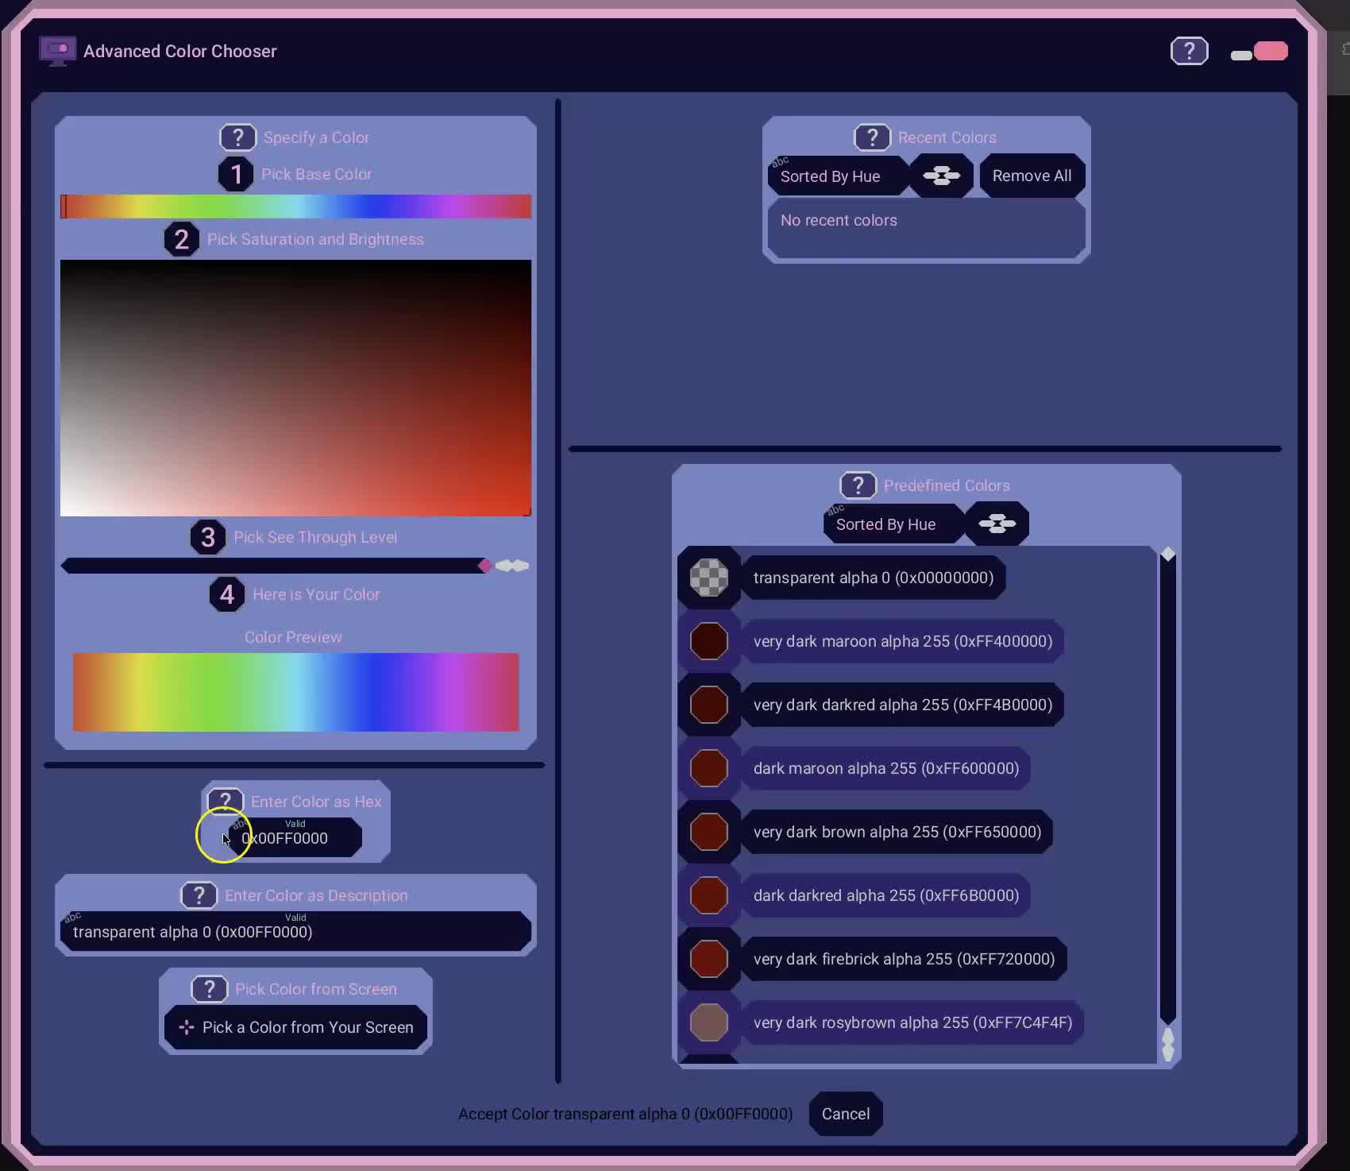1350x1171 pixels.
Task: Choose dark maroon alpha 255 (0xFF600000)
Action: point(886,768)
